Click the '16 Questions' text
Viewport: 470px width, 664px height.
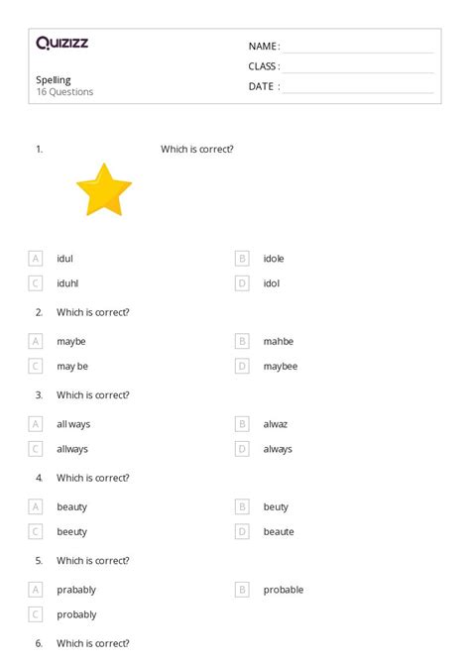[64, 92]
